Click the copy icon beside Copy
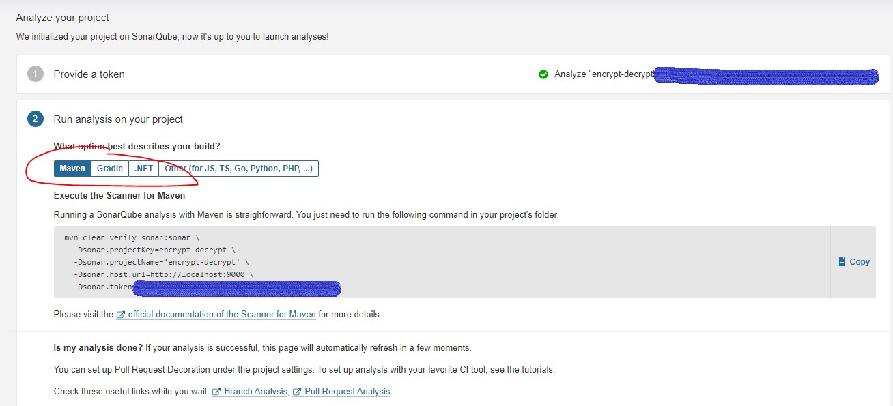The width and height of the screenshot is (893, 406). point(842,262)
